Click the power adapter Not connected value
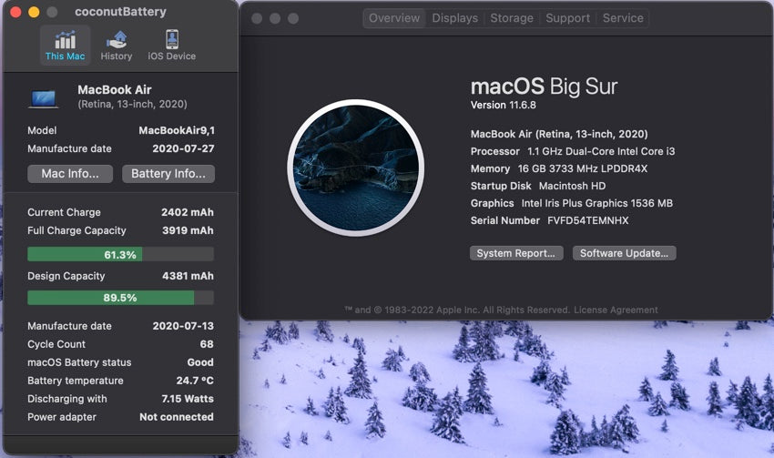The width and height of the screenshot is (774, 458). point(177,417)
